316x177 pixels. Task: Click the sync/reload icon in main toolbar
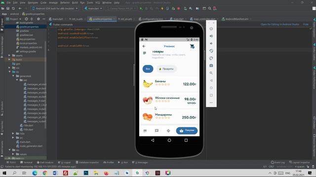coord(13,8)
